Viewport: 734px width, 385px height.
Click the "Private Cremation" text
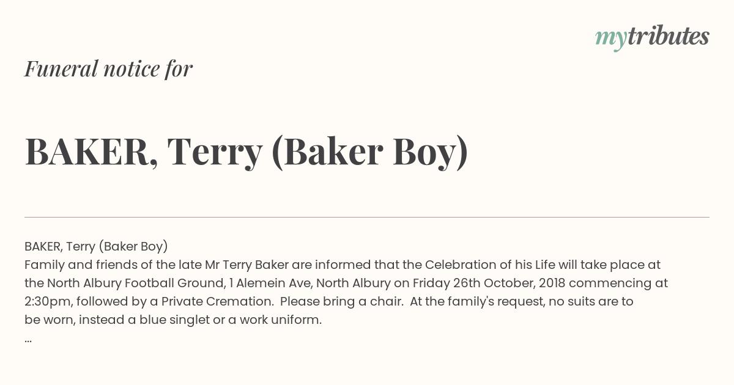coord(221,301)
